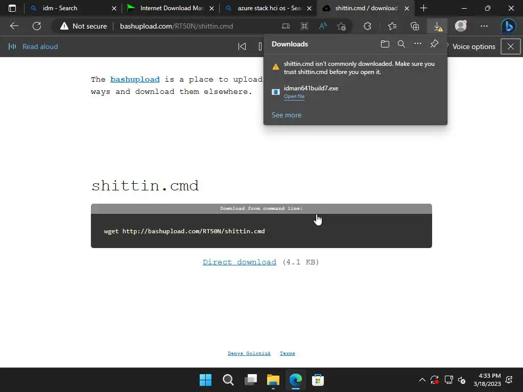Screen dimensions: 523x392
Task: Open the device/app availability icon in address bar
Action: click(x=286, y=26)
